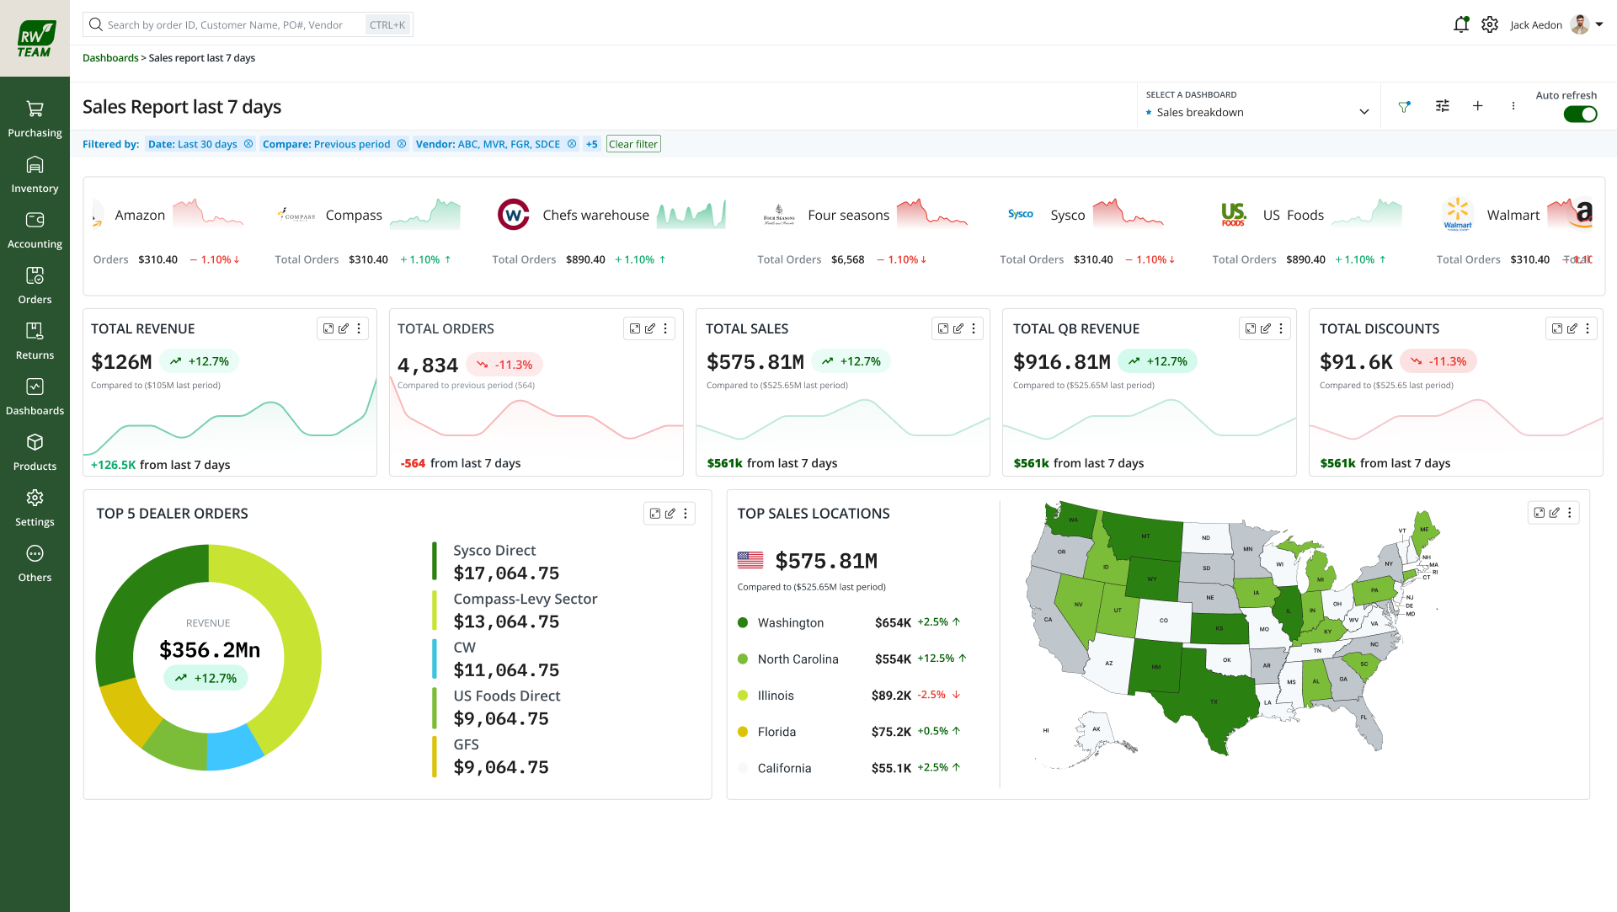Click the Four seasons vendor card
The width and height of the screenshot is (1617, 912).
pos(863,233)
